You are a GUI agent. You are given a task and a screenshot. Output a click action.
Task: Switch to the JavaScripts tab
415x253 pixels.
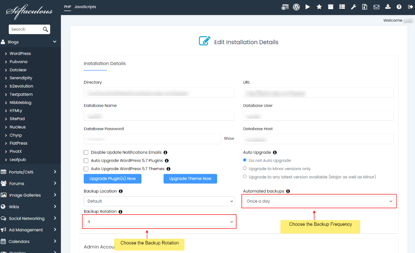85,7
